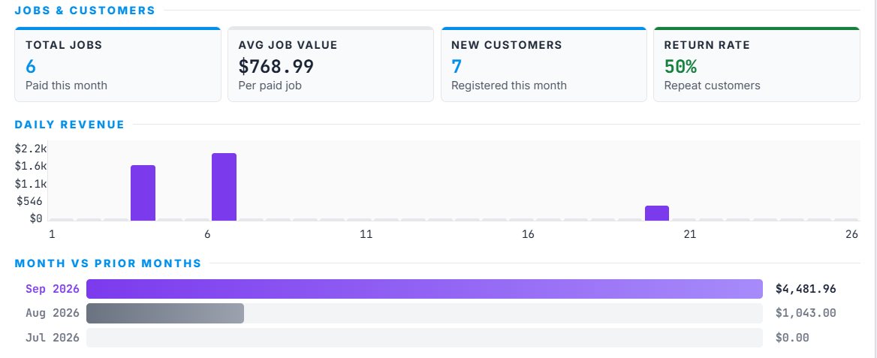Click the x-axis label 26
Viewport: 877px width, 358px height.
tap(851, 234)
